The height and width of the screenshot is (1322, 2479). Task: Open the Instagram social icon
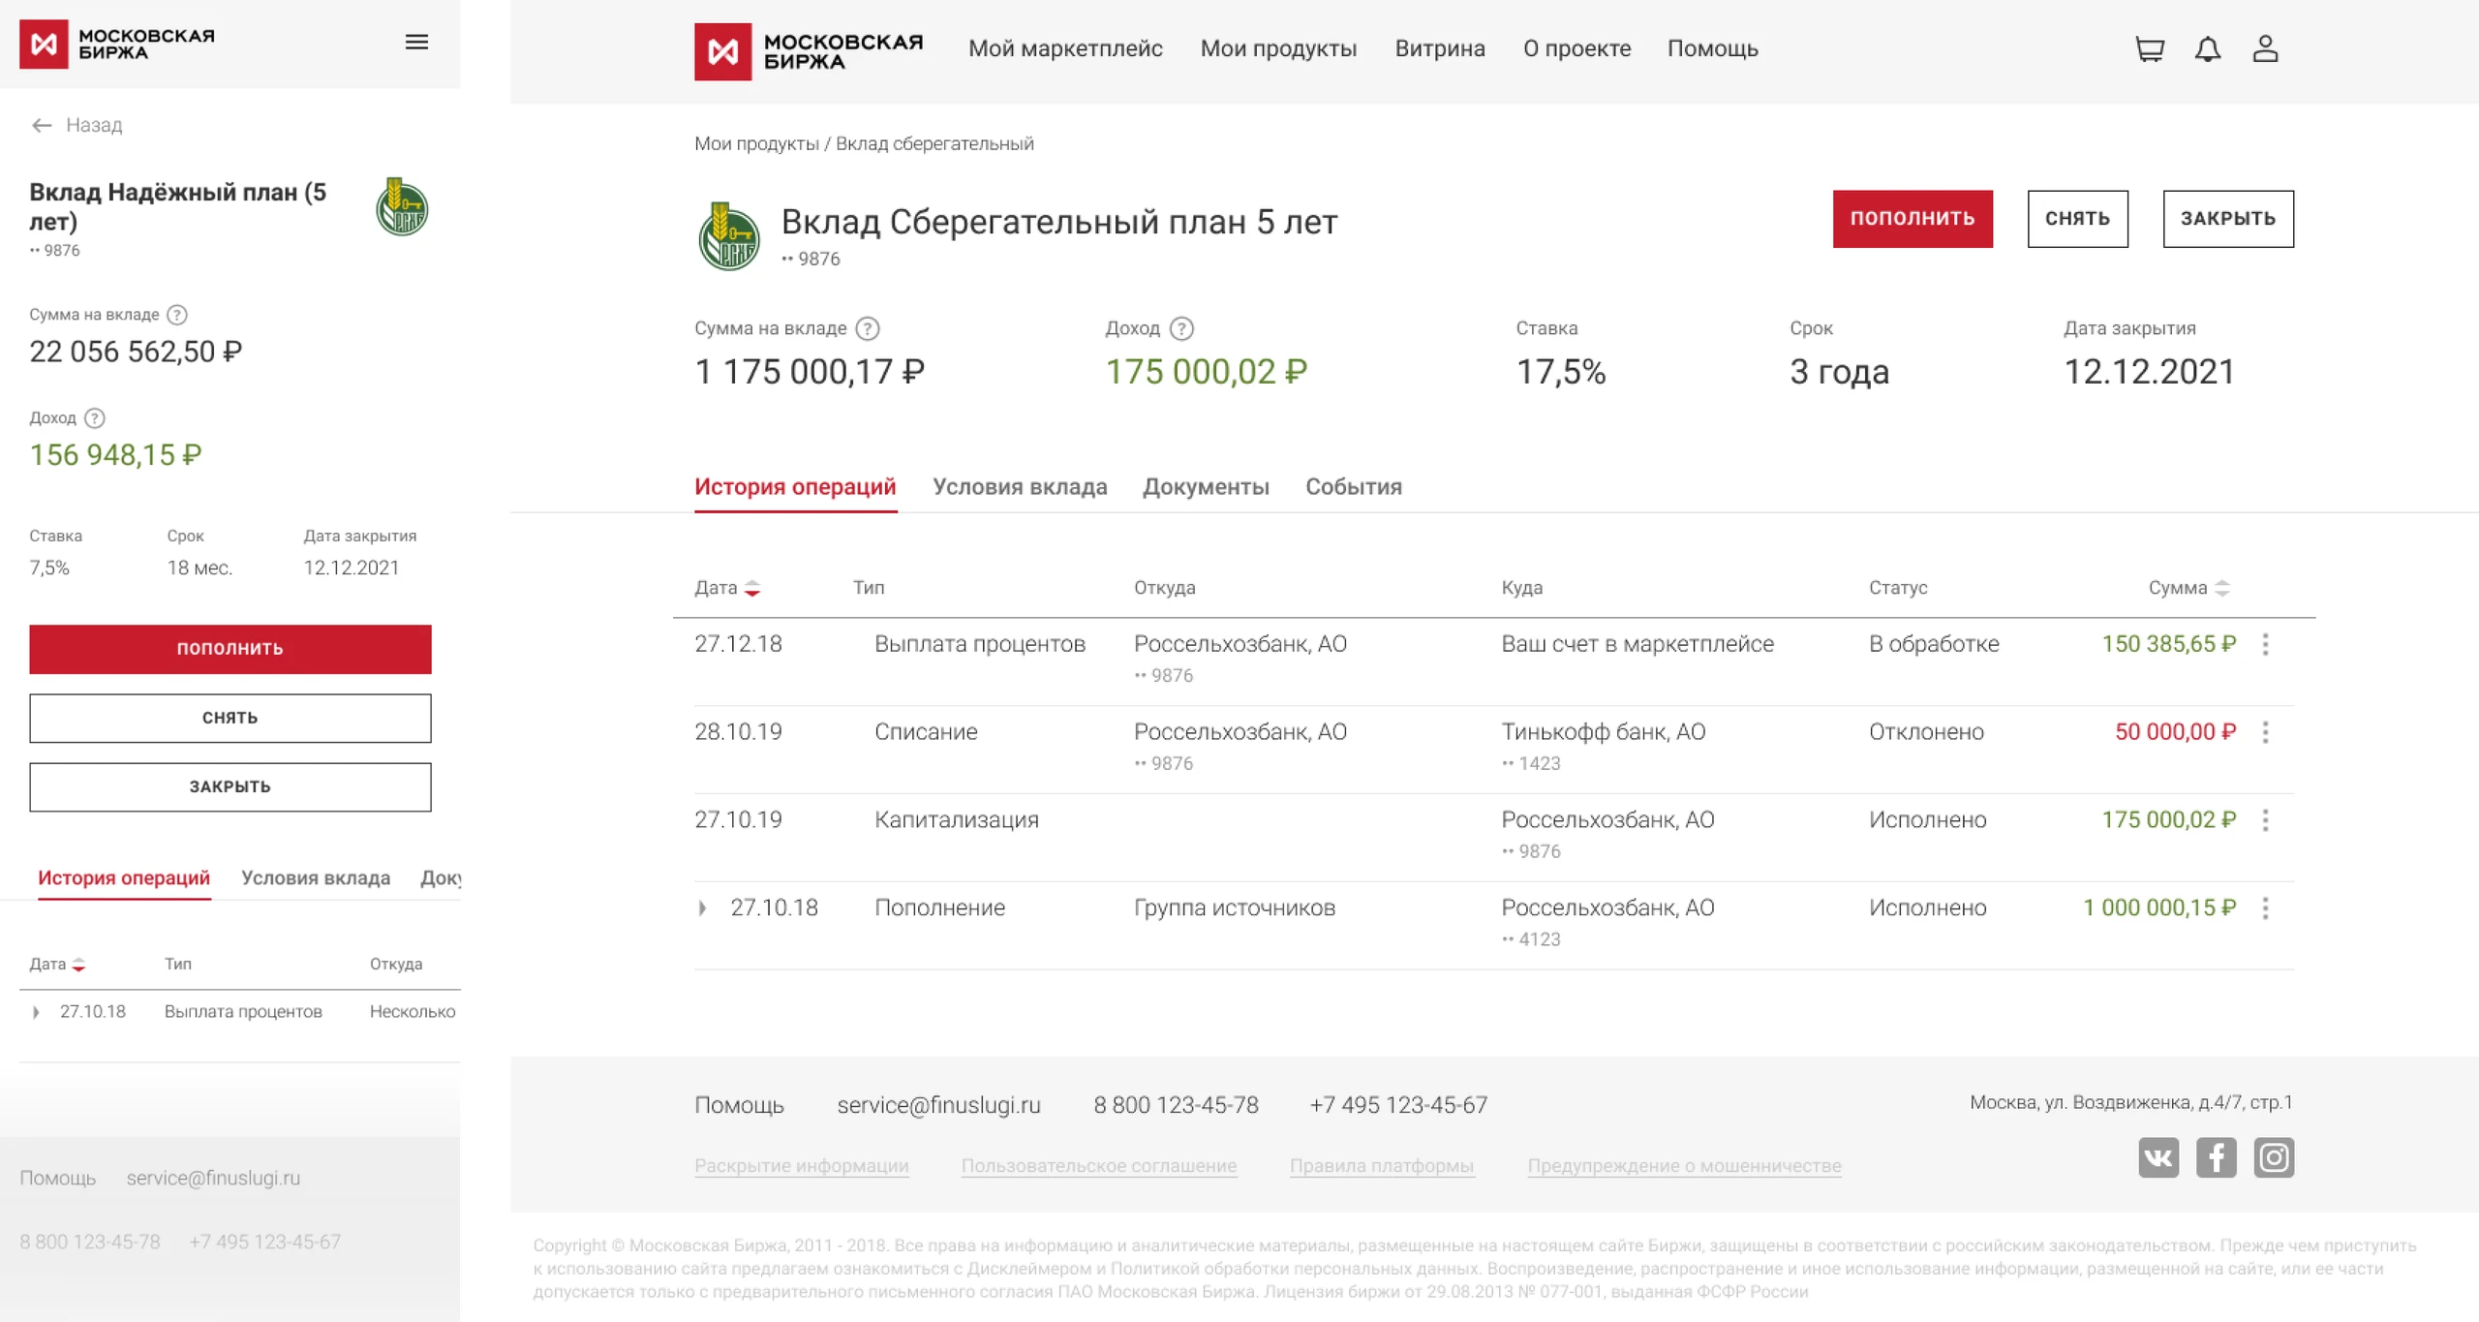[x=2274, y=1157]
